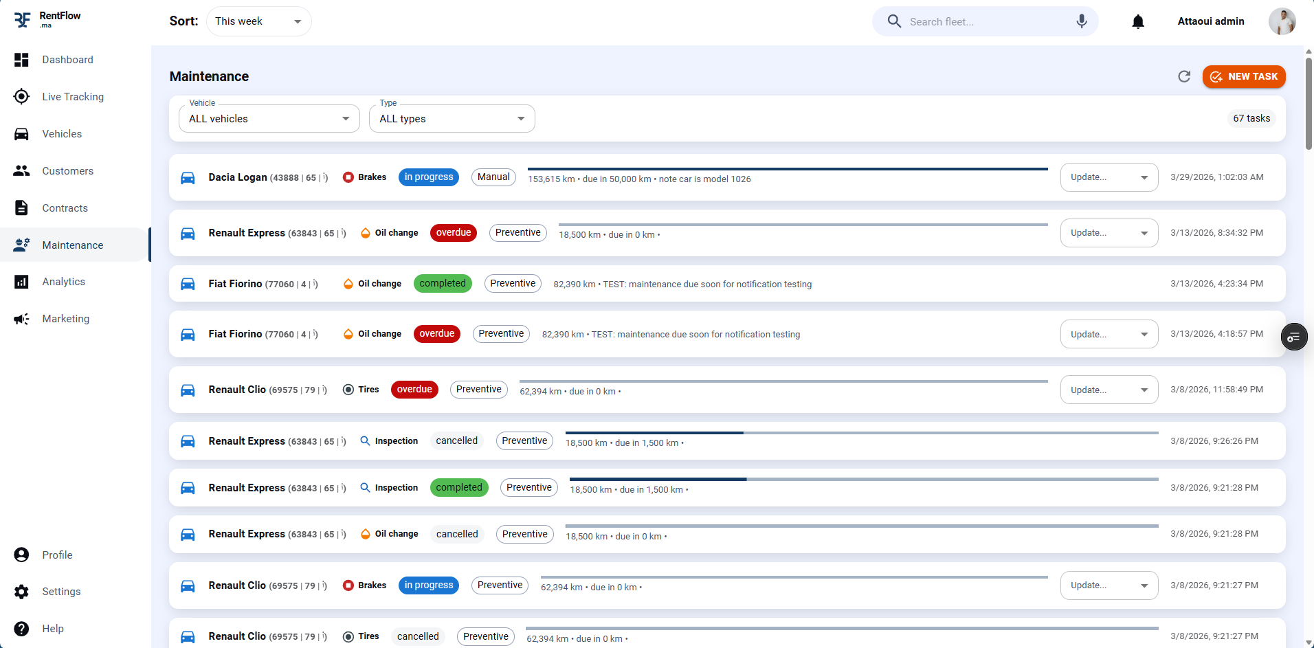The width and height of the screenshot is (1314, 648).
Task: Click the in progress badge on Dacia Logan
Action: pyautogui.click(x=429, y=177)
